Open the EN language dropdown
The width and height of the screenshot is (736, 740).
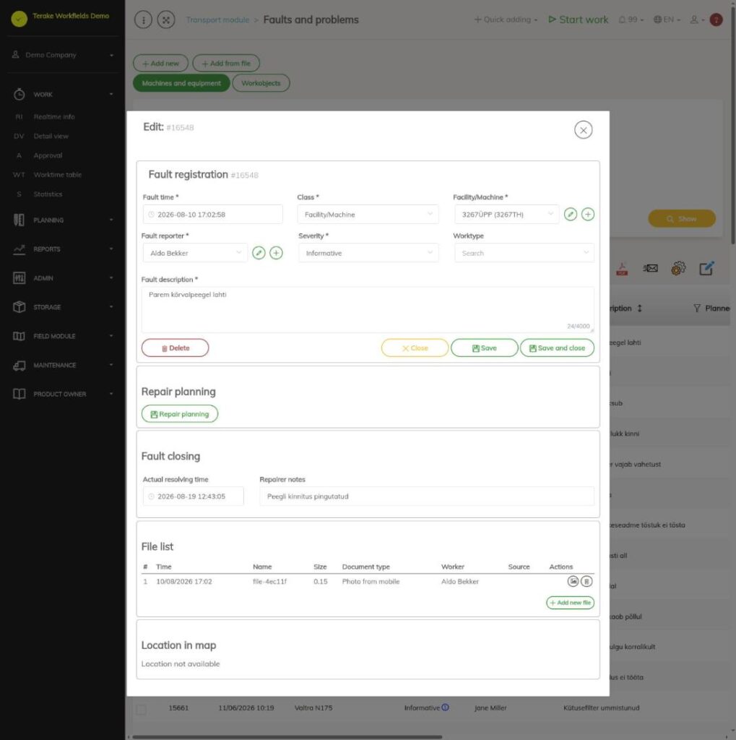point(667,20)
